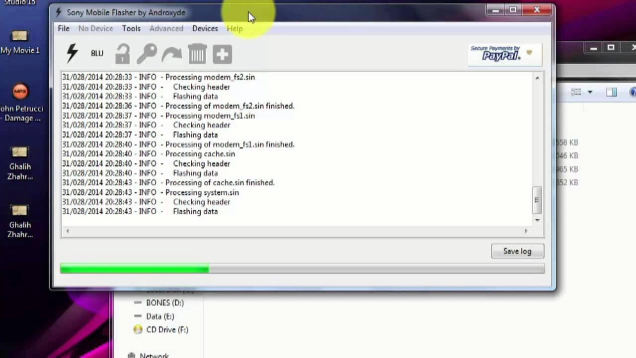
Task: Click the lightning bolt Flash device icon
Action: pos(72,53)
